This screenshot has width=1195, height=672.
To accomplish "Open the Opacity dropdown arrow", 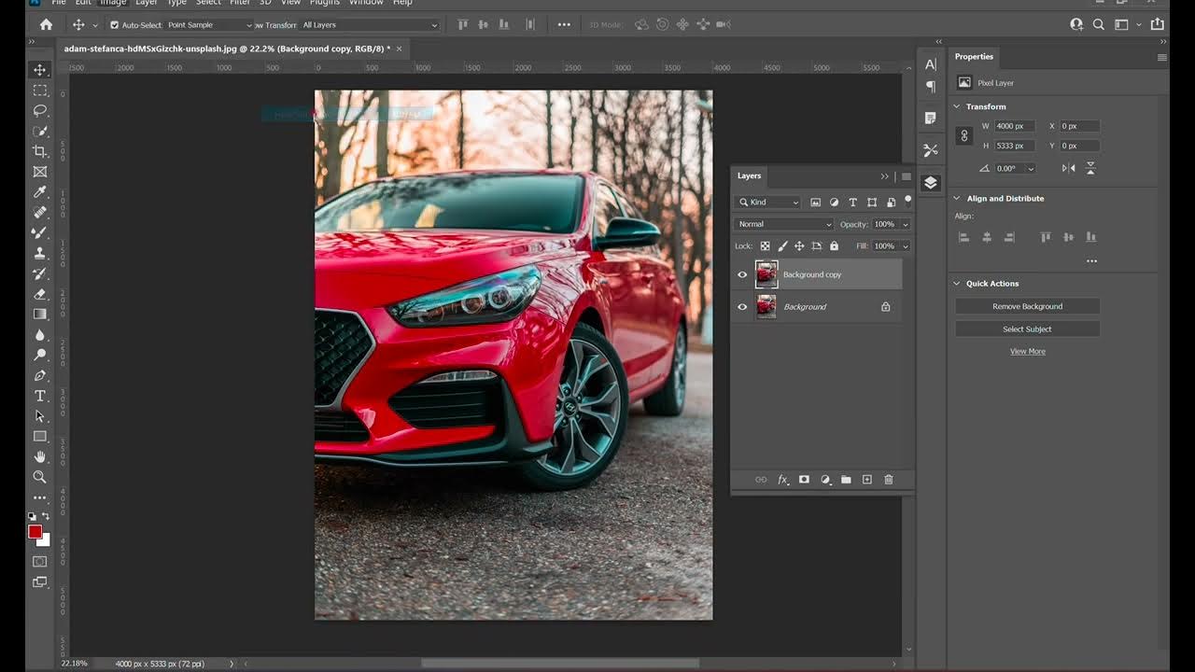I will 905,224.
